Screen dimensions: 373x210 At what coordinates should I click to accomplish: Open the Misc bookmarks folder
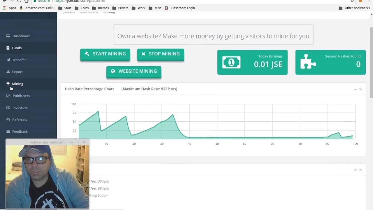pos(155,8)
